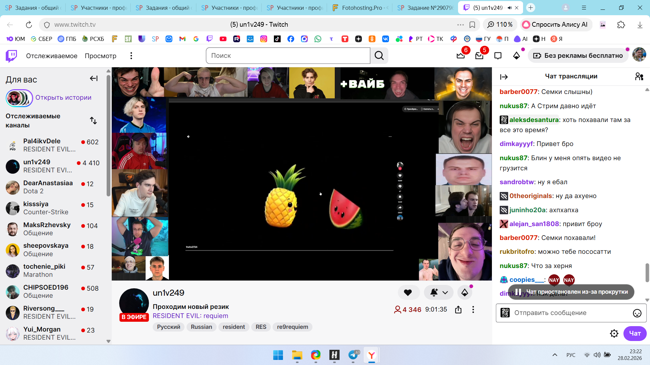Viewport: 650px width, 365px height.
Task: Collapse the chat panel arrow
Action: (504, 77)
